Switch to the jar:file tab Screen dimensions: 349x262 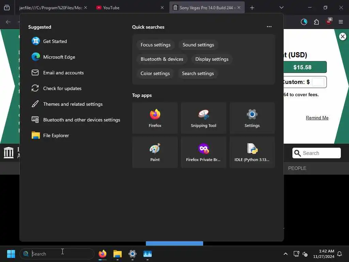pos(50,8)
